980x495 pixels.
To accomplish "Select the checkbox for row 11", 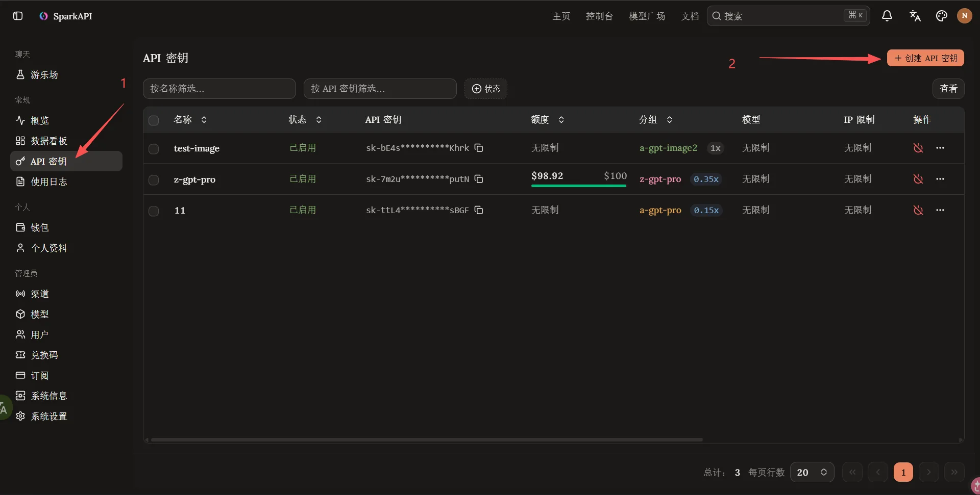I will point(154,211).
